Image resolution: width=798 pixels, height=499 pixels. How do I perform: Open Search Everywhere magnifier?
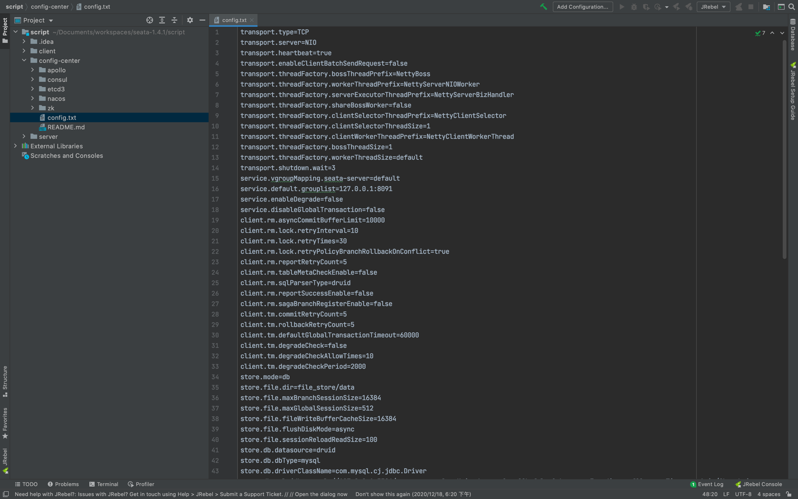pos(791,7)
